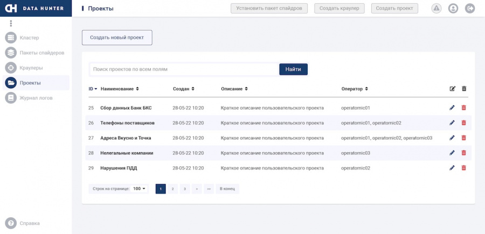The image size is (485, 234).
Task: Go to next page arrow
Action: pyautogui.click(x=197, y=189)
